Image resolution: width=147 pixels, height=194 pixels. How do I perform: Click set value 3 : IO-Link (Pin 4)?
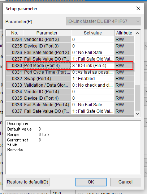[93, 66]
